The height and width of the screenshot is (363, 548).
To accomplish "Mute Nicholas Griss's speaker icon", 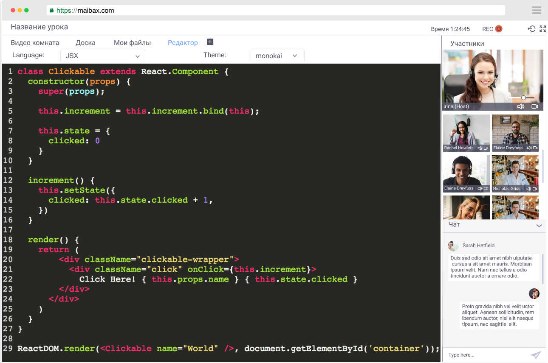I will tap(529, 189).
